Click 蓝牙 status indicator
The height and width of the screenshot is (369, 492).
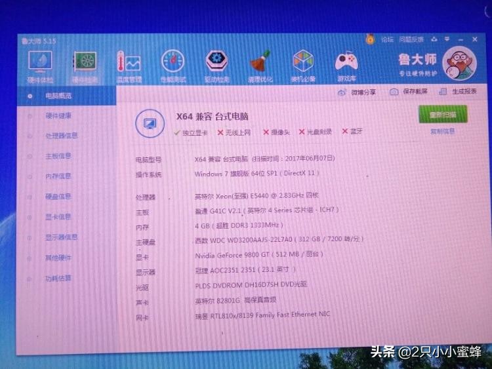[x=352, y=131]
